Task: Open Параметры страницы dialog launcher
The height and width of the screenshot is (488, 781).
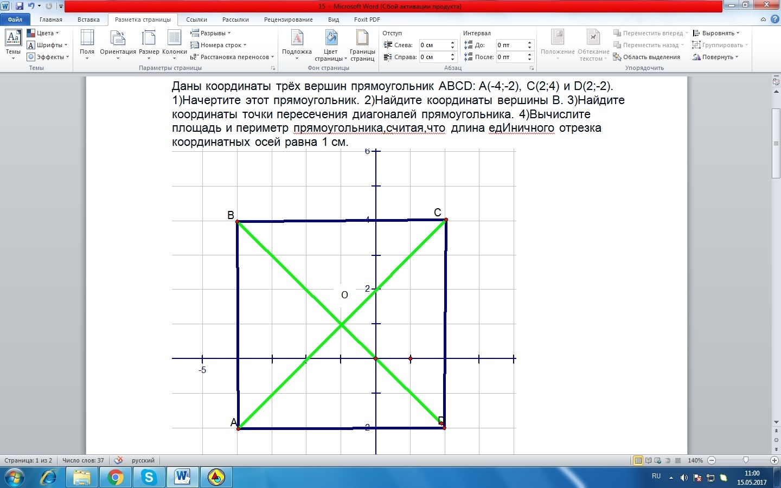Action: [x=273, y=68]
